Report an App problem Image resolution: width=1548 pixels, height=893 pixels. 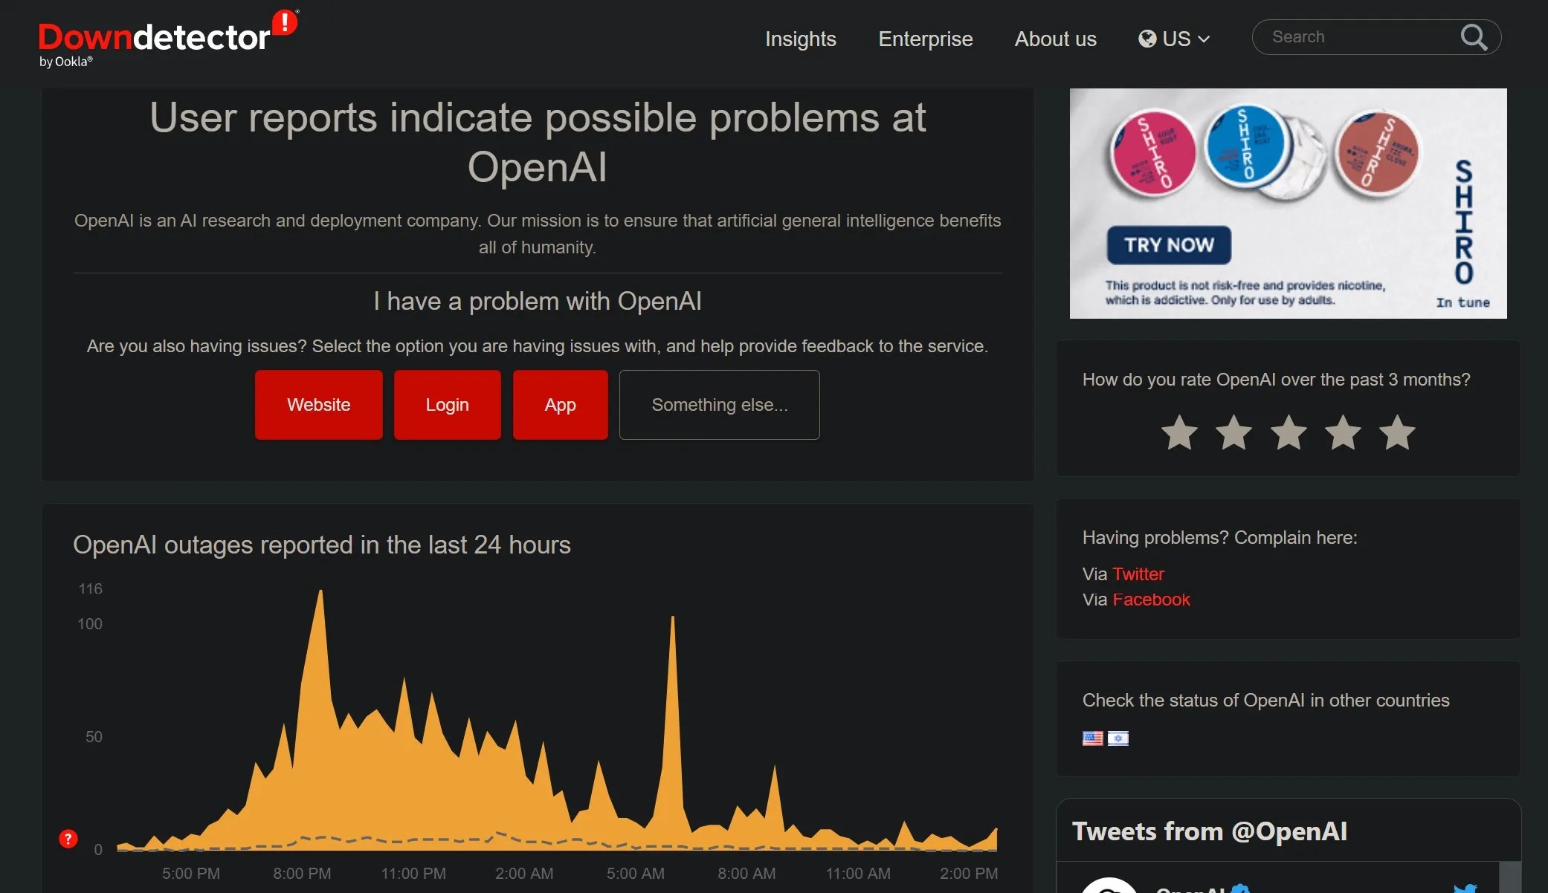pyautogui.click(x=560, y=405)
